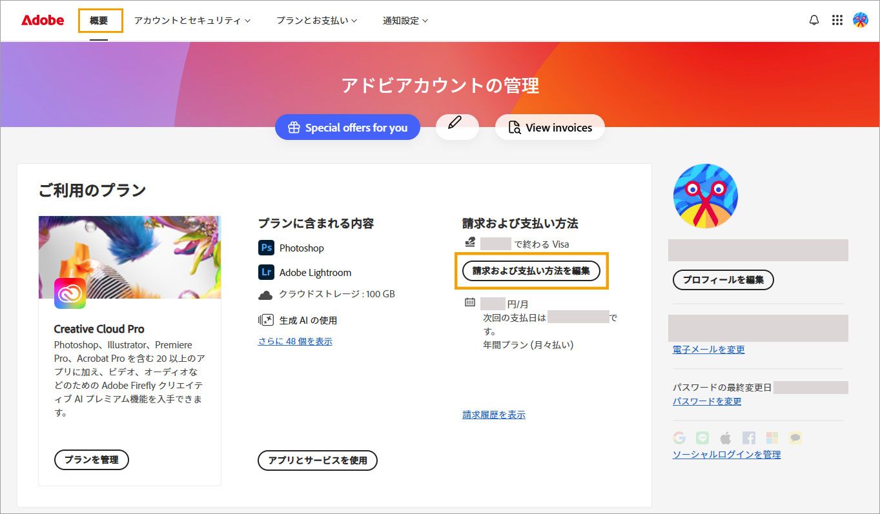
Task: Click the 請求および支払い方法を編集 button
Action: point(531,271)
